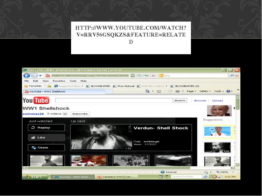Click the suggested video thumbnail showing 1:33

pyautogui.click(x=217, y=148)
